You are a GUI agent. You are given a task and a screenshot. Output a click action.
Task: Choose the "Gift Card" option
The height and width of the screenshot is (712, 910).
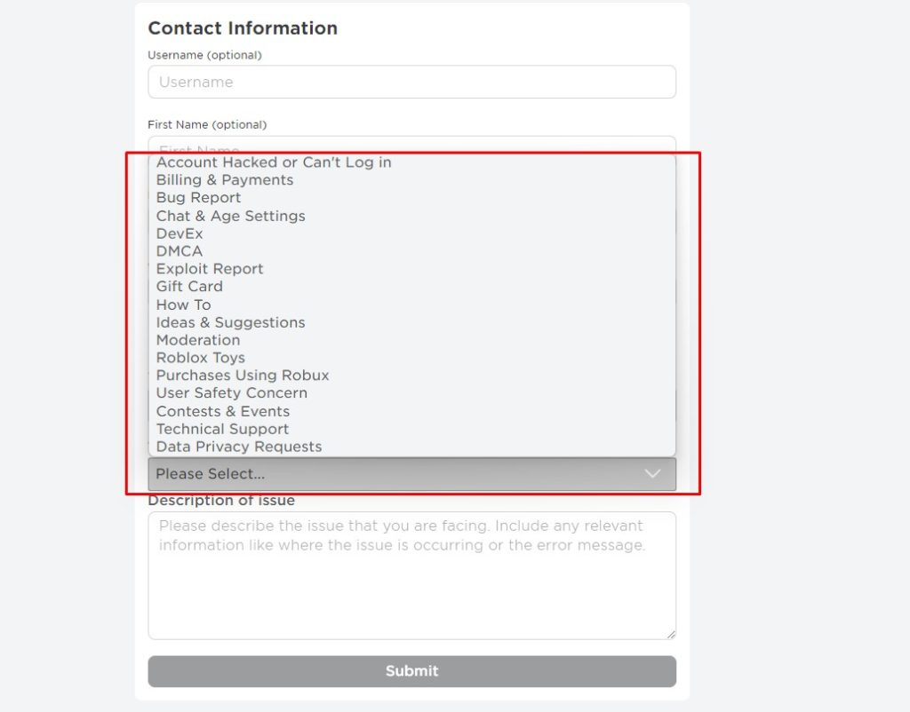pyautogui.click(x=188, y=287)
